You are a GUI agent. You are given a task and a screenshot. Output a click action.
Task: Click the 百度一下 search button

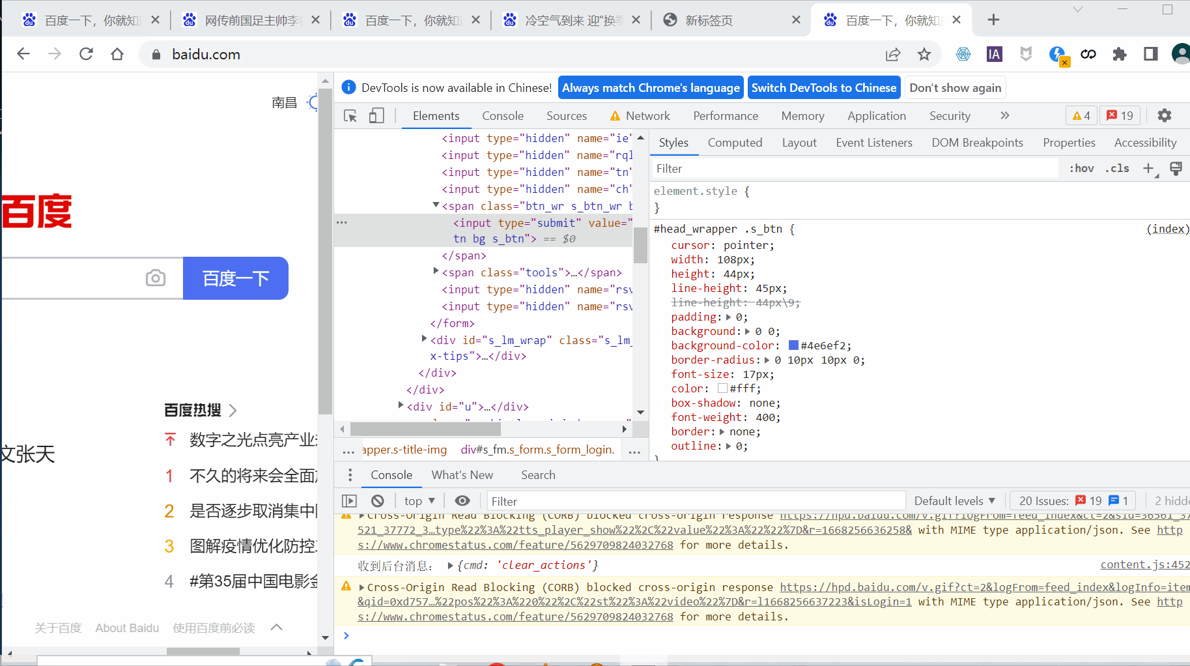tap(236, 278)
